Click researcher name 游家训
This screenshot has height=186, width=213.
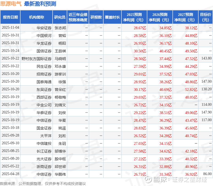pyautogui.click(x=60, y=74)
